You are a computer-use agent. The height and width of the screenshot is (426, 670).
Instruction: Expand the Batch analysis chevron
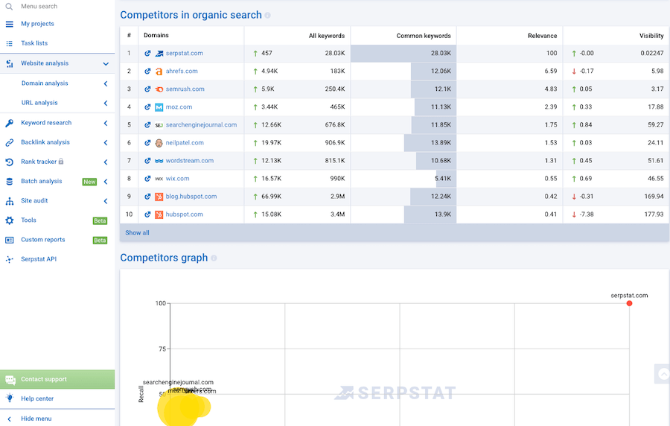(106, 182)
